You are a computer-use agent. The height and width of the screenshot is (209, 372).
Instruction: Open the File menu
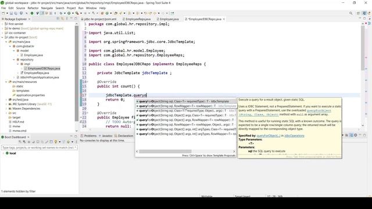point(3,8)
